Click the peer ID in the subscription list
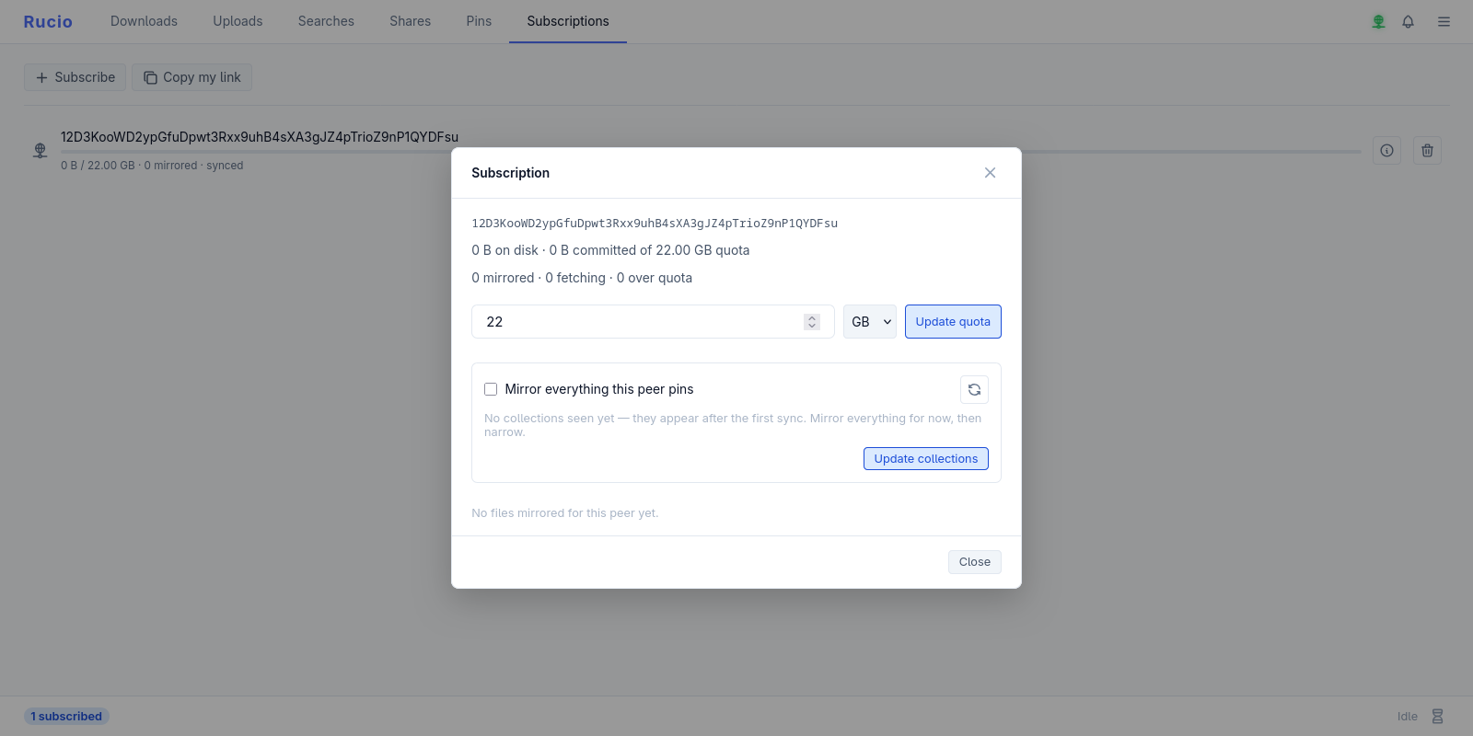Viewport: 1473px width, 736px height. pyautogui.click(x=260, y=137)
